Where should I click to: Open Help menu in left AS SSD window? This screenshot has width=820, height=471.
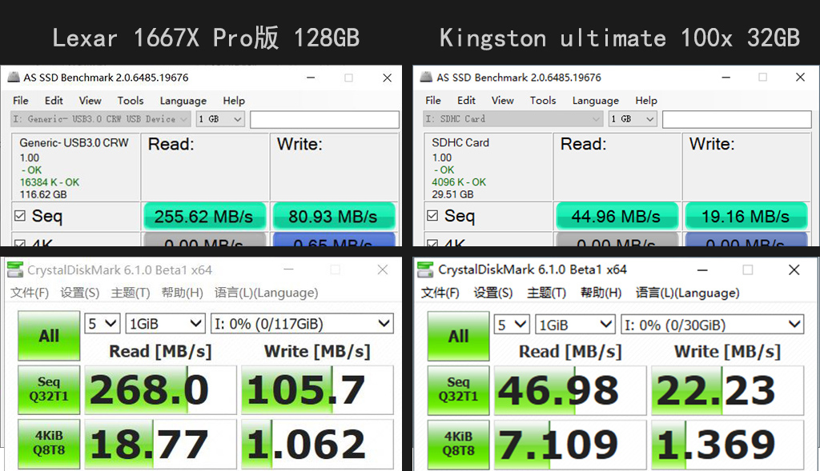tap(234, 101)
